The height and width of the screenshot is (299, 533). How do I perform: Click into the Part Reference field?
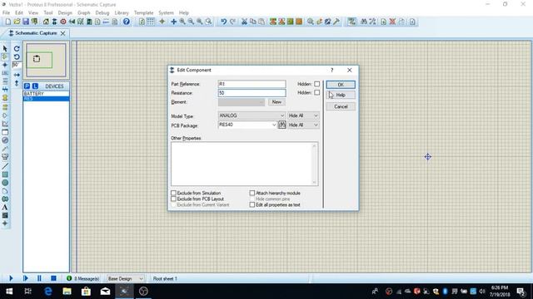coord(252,84)
